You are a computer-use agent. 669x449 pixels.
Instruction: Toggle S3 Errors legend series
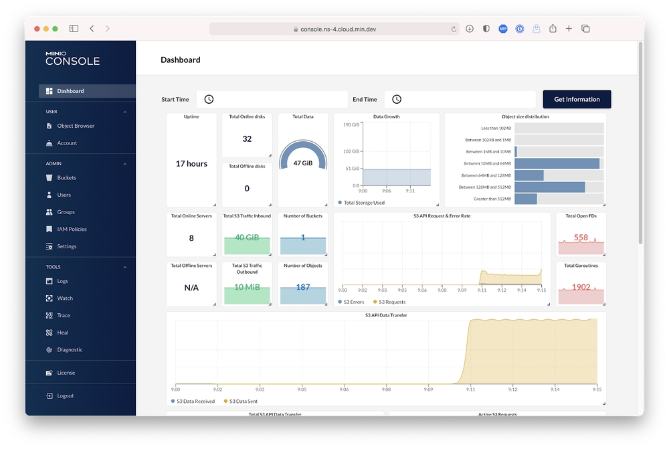[354, 302]
